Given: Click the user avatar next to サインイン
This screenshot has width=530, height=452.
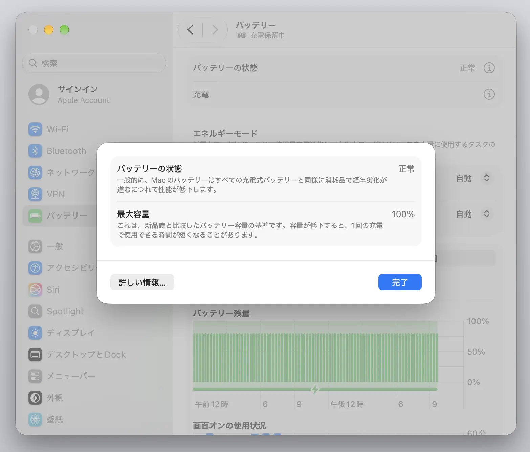Looking at the screenshot, I should coord(39,94).
